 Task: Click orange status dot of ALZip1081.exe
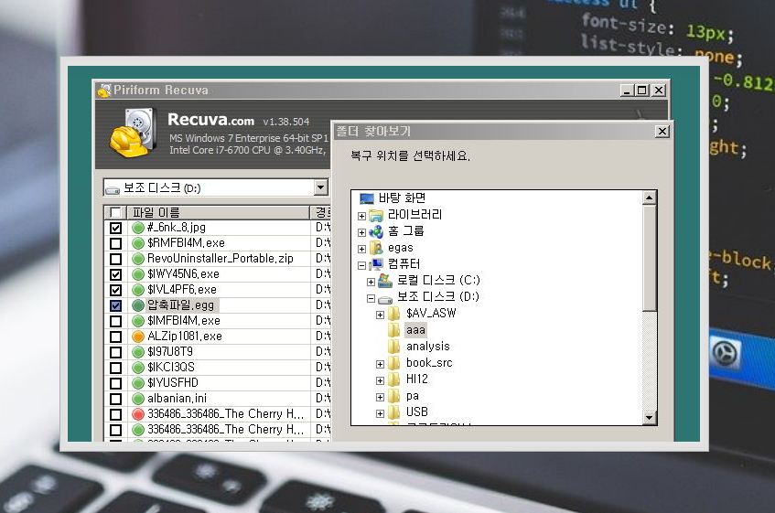coord(138,337)
